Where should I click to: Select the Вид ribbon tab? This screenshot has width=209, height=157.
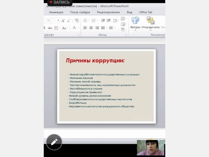(129, 12)
